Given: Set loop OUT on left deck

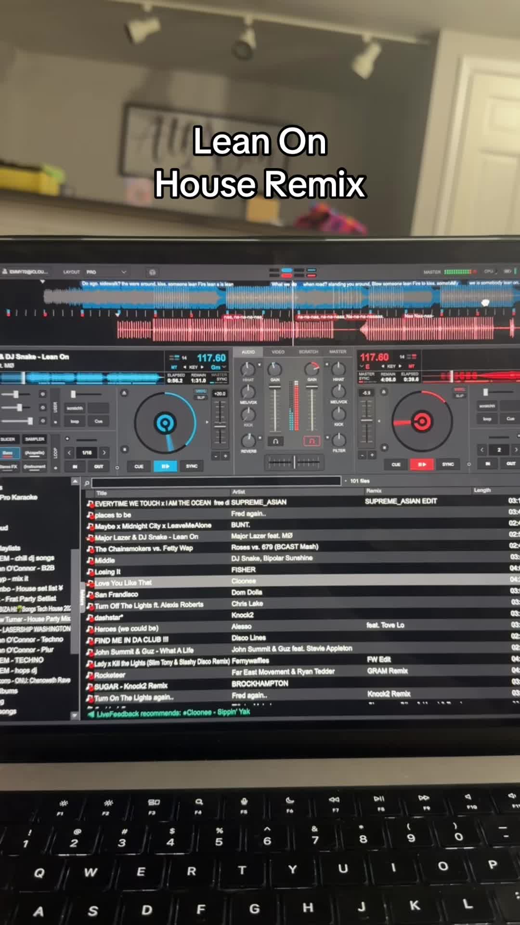Looking at the screenshot, I should click(x=99, y=467).
